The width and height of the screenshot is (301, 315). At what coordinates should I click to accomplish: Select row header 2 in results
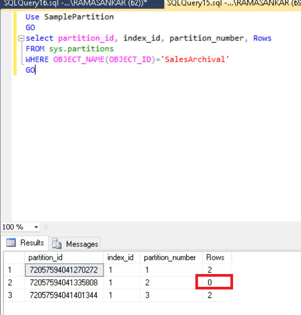14,283
